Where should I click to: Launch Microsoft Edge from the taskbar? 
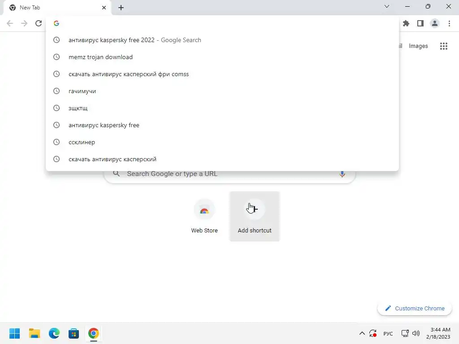[x=54, y=333]
